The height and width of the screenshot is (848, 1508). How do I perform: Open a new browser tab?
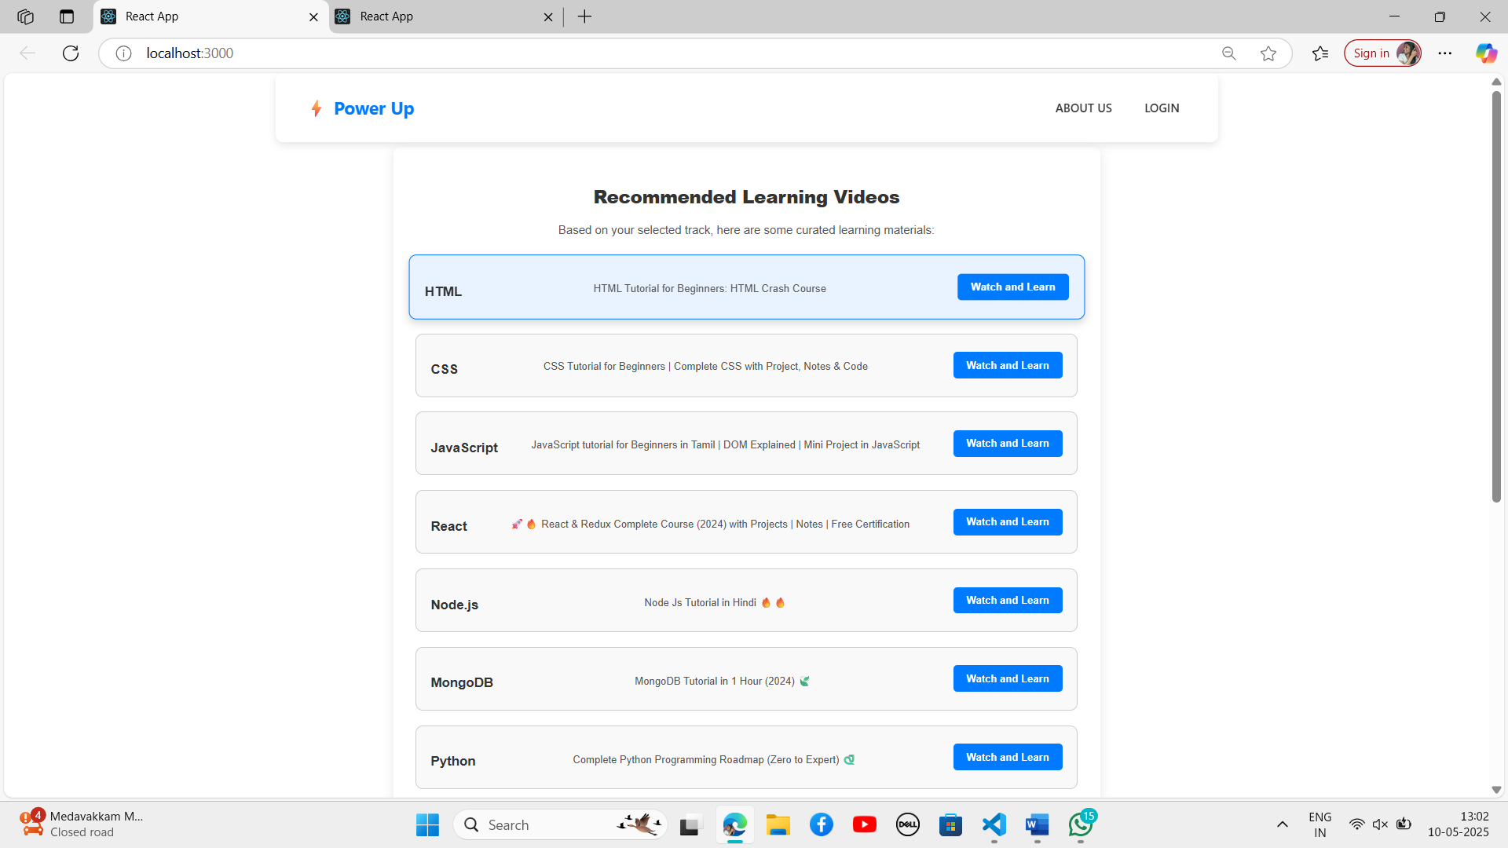tap(584, 16)
